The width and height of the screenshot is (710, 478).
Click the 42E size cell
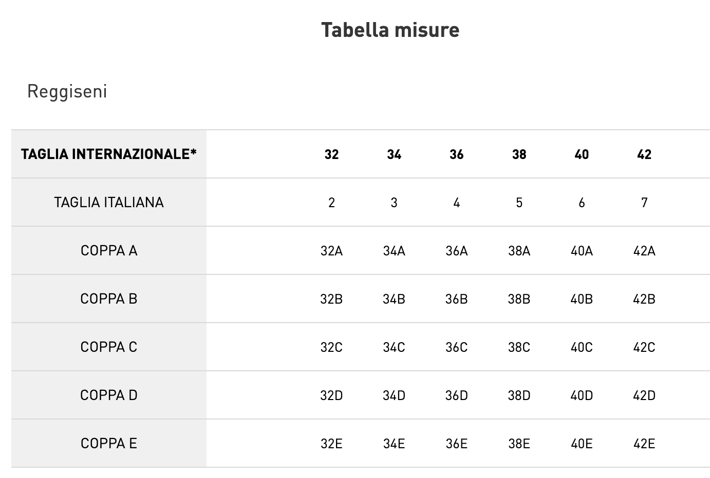pyautogui.click(x=644, y=444)
